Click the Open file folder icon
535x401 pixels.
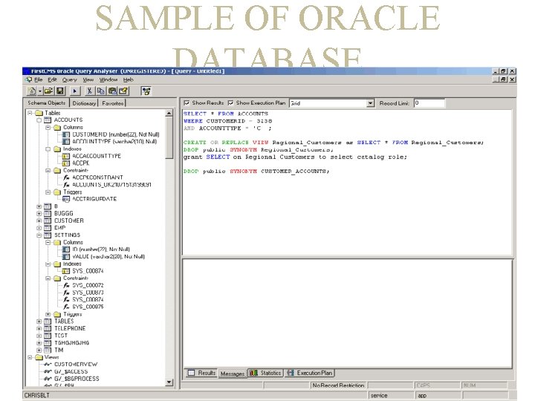48,91
